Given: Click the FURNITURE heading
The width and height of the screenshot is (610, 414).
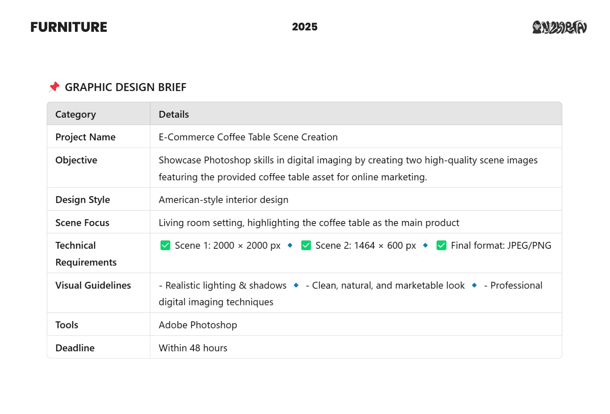Looking at the screenshot, I should tap(69, 27).
